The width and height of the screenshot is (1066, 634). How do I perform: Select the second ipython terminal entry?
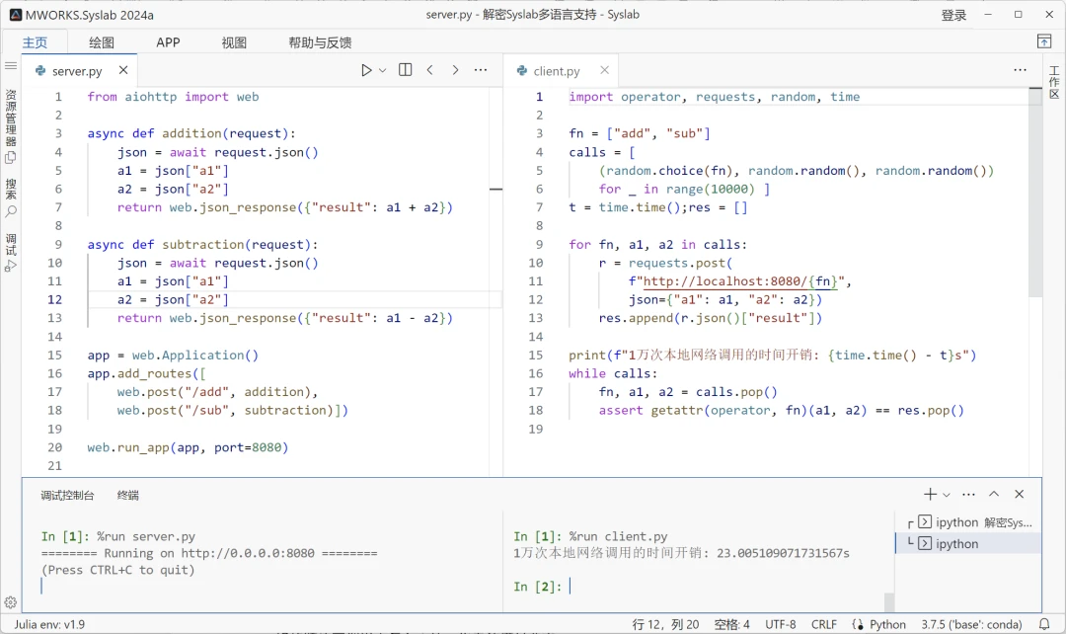(x=969, y=543)
